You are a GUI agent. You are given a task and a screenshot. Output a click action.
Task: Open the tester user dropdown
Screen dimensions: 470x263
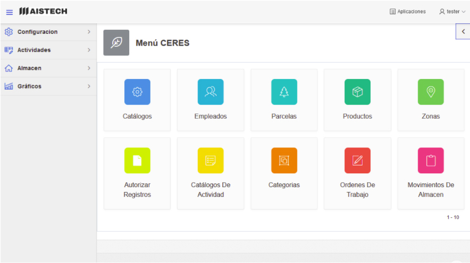452,11
